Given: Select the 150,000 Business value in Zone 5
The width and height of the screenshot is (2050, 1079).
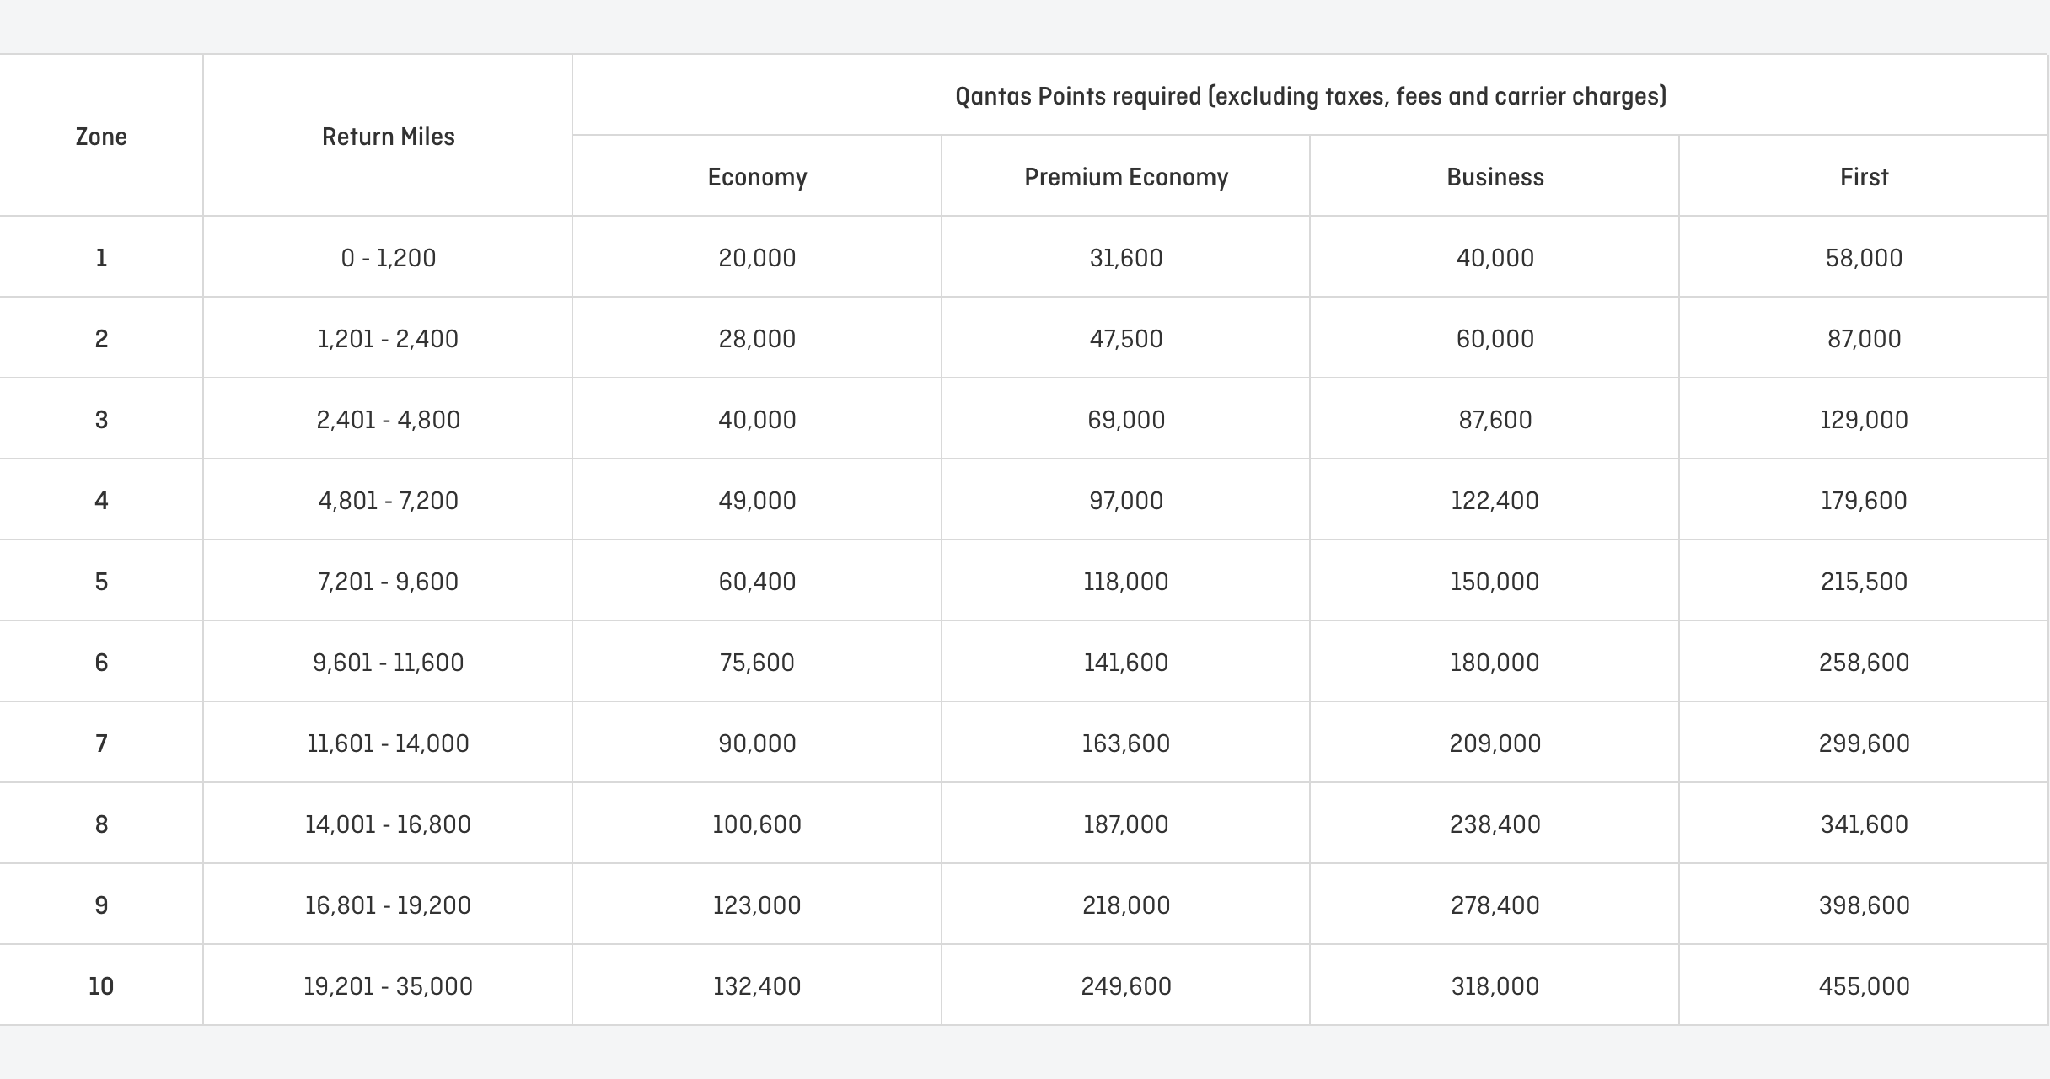Looking at the screenshot, I should (1495, 581).
